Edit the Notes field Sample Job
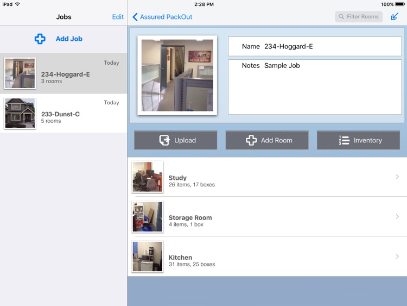 (315, 87)
